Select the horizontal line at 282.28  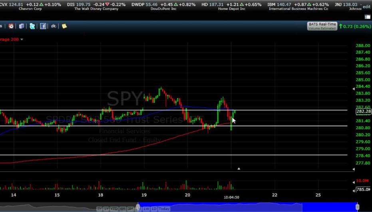(x=174, y=110)
